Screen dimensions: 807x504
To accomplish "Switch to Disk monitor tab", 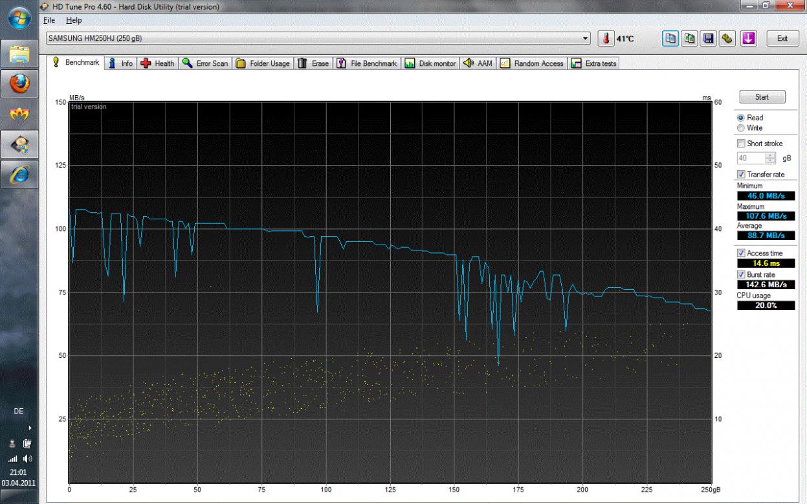I will click(x=430, y=63).
